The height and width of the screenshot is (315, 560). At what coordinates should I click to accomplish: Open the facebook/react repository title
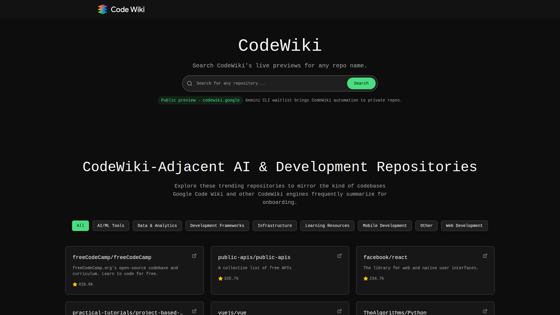pyautogui.click(x=385, y=257)
